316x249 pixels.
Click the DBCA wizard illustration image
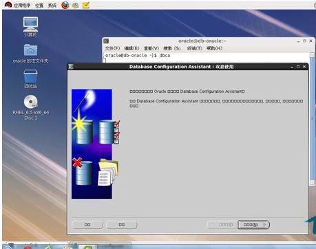(95, 144)
